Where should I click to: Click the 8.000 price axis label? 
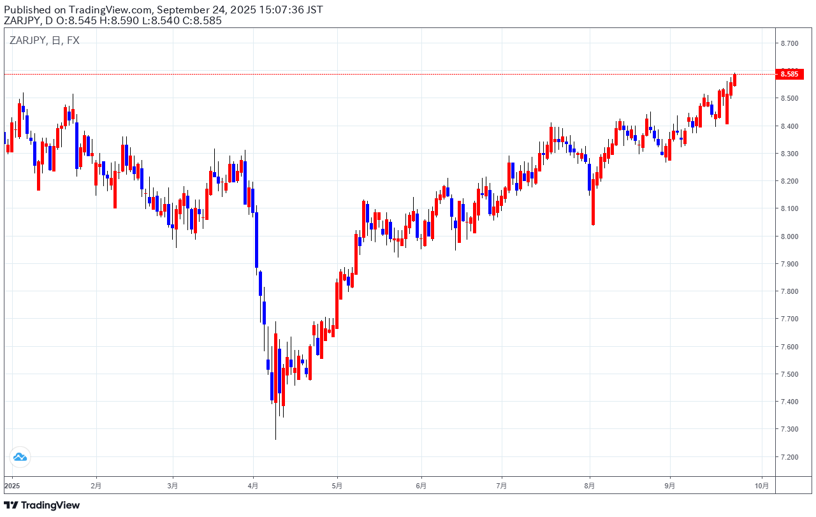click(x=789, y=237)
